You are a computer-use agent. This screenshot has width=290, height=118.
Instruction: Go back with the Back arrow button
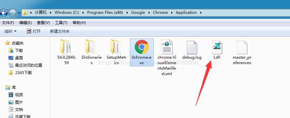tap(4, 13)
